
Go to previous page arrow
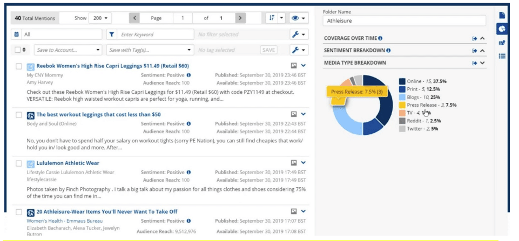coord(134,18)
